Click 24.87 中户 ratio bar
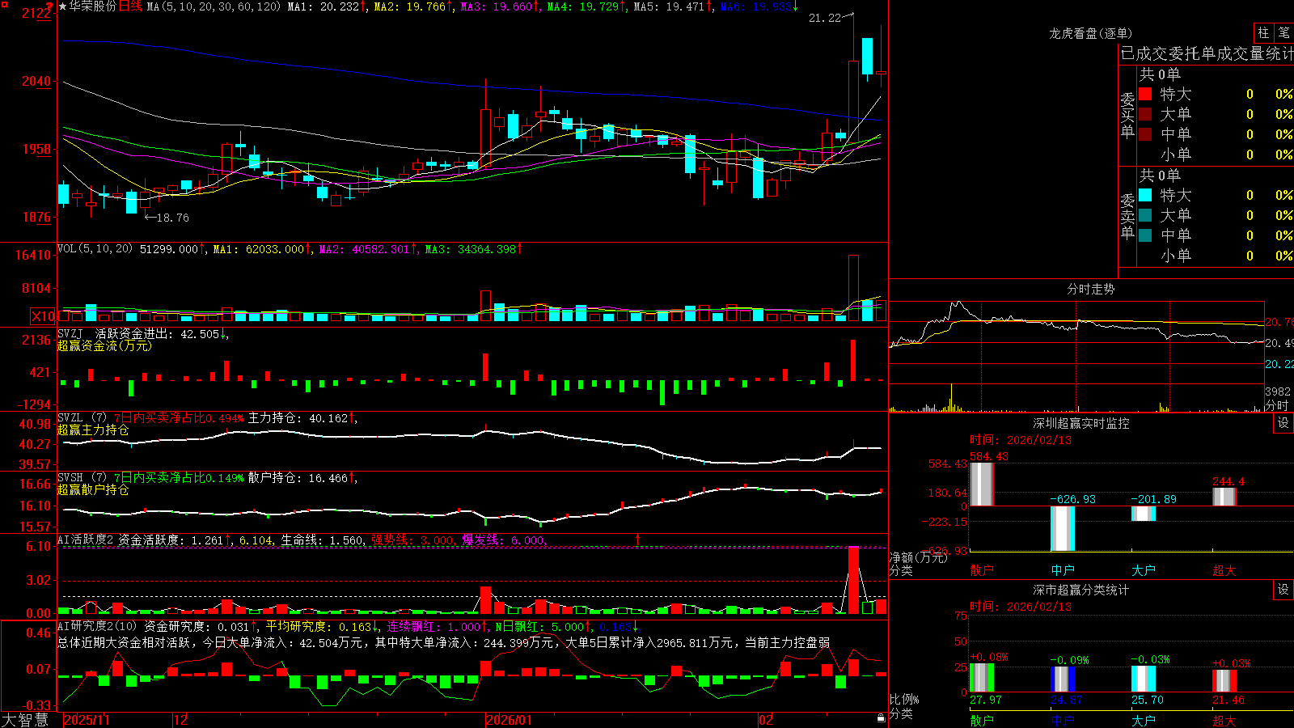Screen dimensions: 1294x728 point(1063,679)
